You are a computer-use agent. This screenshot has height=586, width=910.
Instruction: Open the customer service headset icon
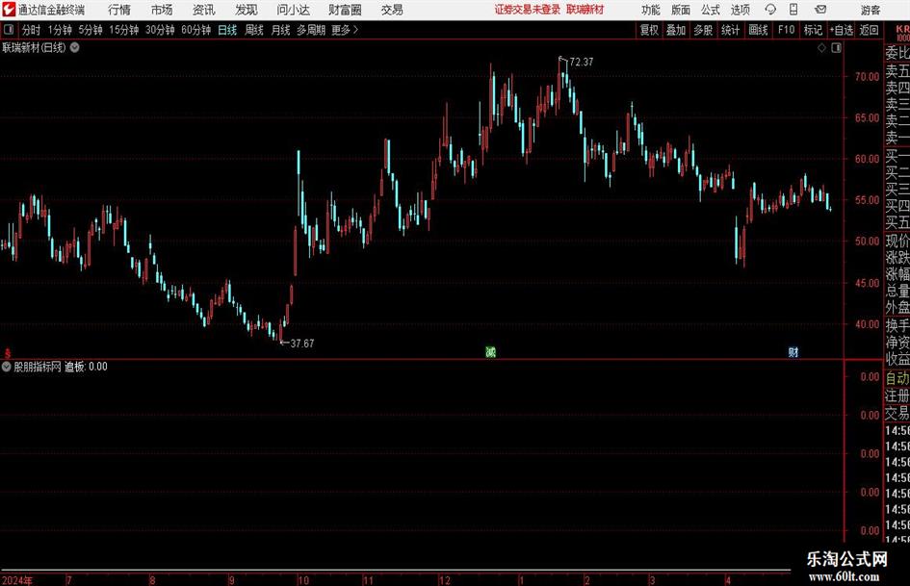click(x=770, y=10)
